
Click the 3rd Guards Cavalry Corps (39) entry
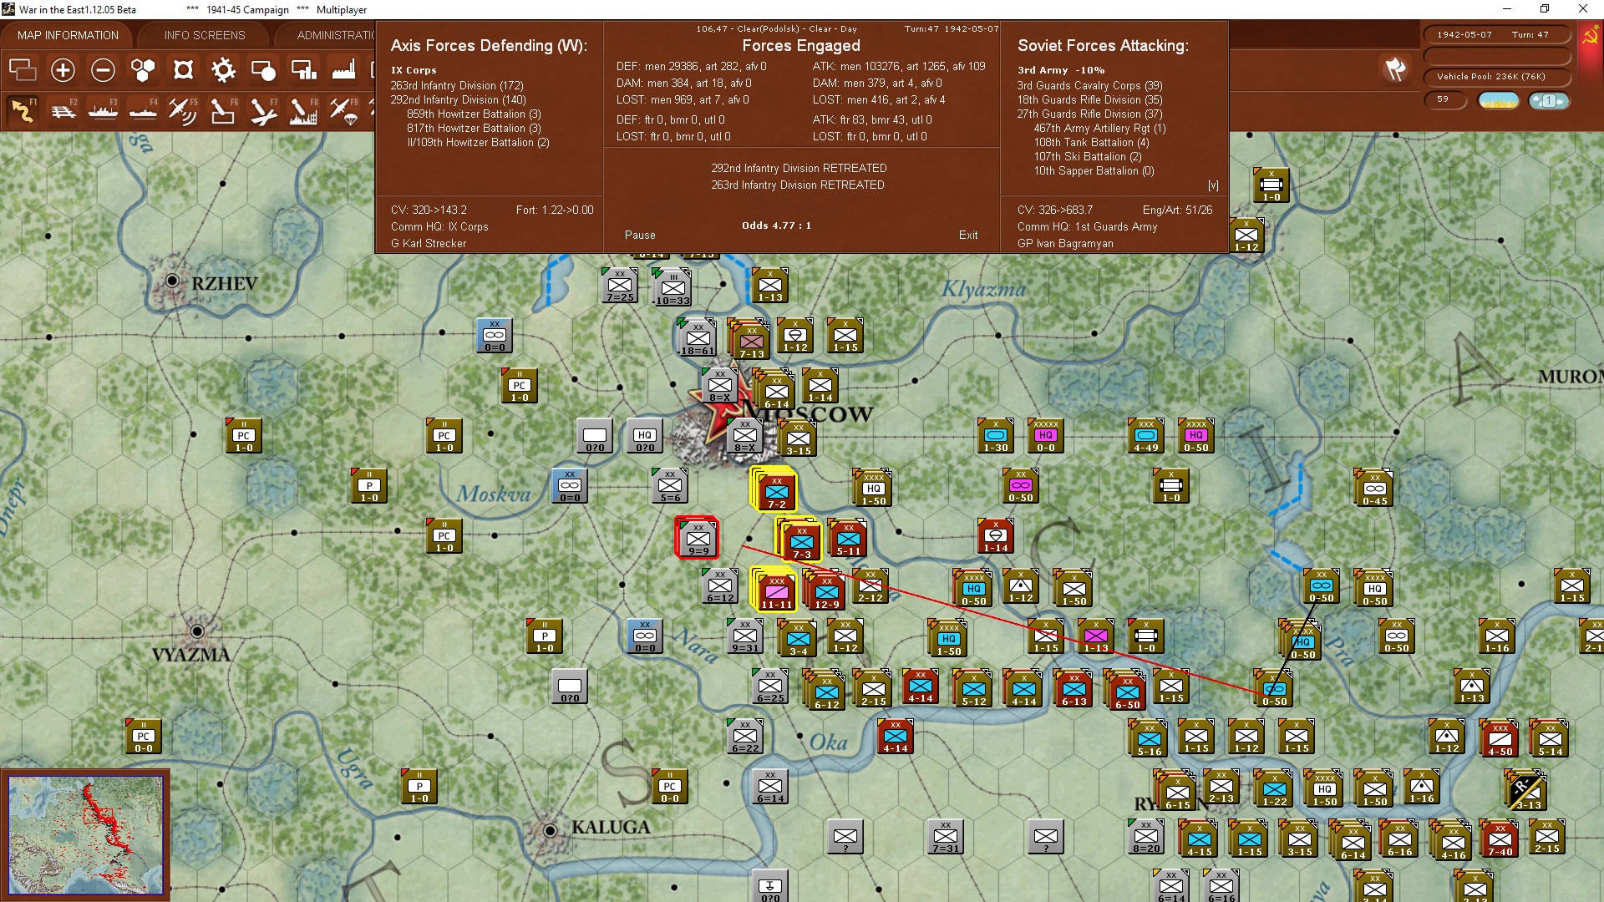pyautogui.click(x=1089, y=86)
